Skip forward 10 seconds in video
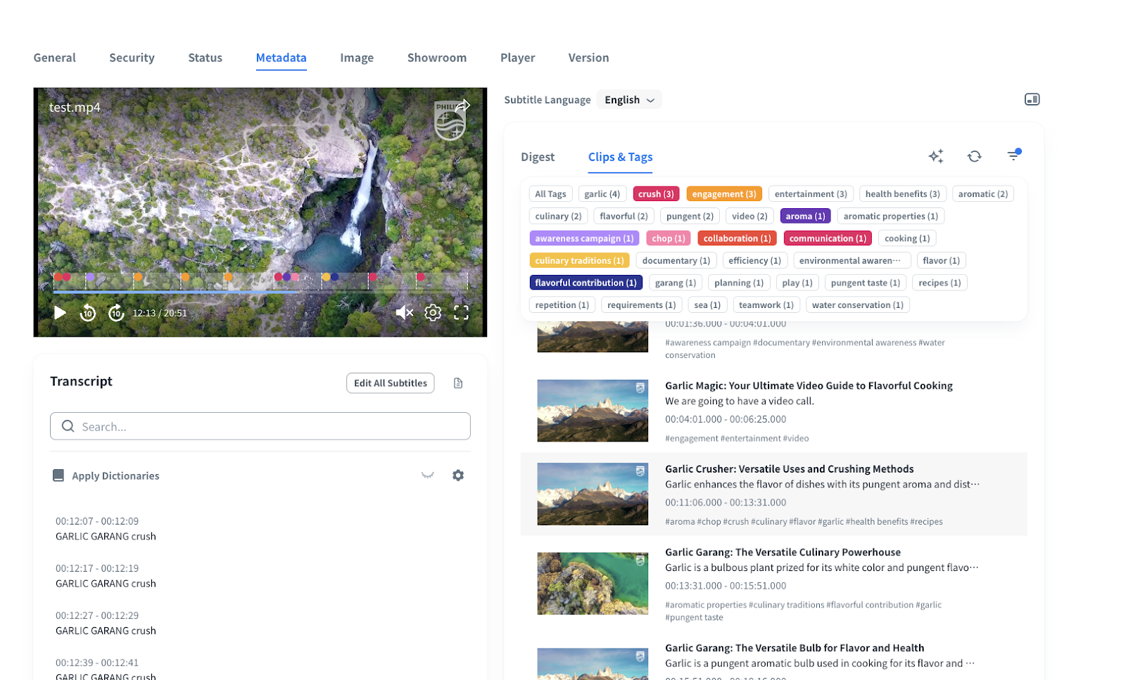This screenshot has height=680, width=1126. 116,313
